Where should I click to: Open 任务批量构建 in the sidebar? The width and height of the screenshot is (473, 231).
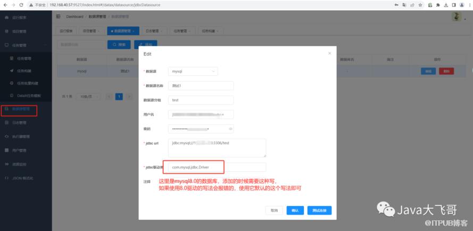(x=28, y=83)
